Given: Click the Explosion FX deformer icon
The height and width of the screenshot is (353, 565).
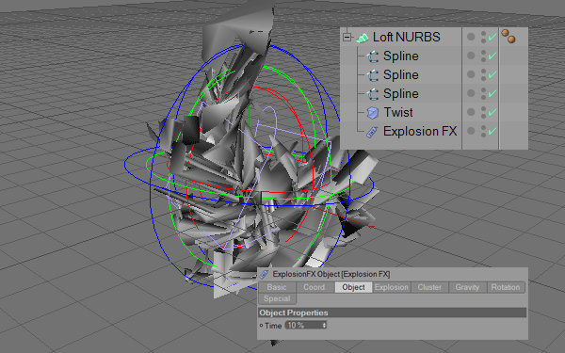Looking at the screenshot, I should pos(372,132).
